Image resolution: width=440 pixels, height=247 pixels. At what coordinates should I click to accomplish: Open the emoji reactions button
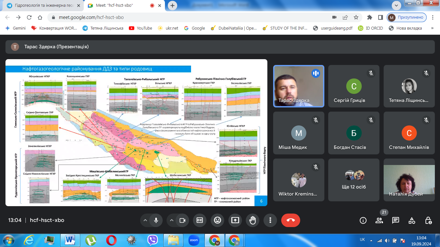[x=217, y=220]
